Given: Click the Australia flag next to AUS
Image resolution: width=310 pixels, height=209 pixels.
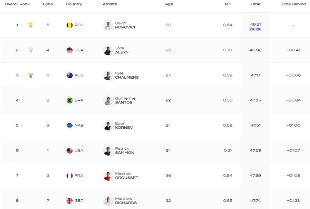Looking at the screenshot, I should tap(70, 75).
